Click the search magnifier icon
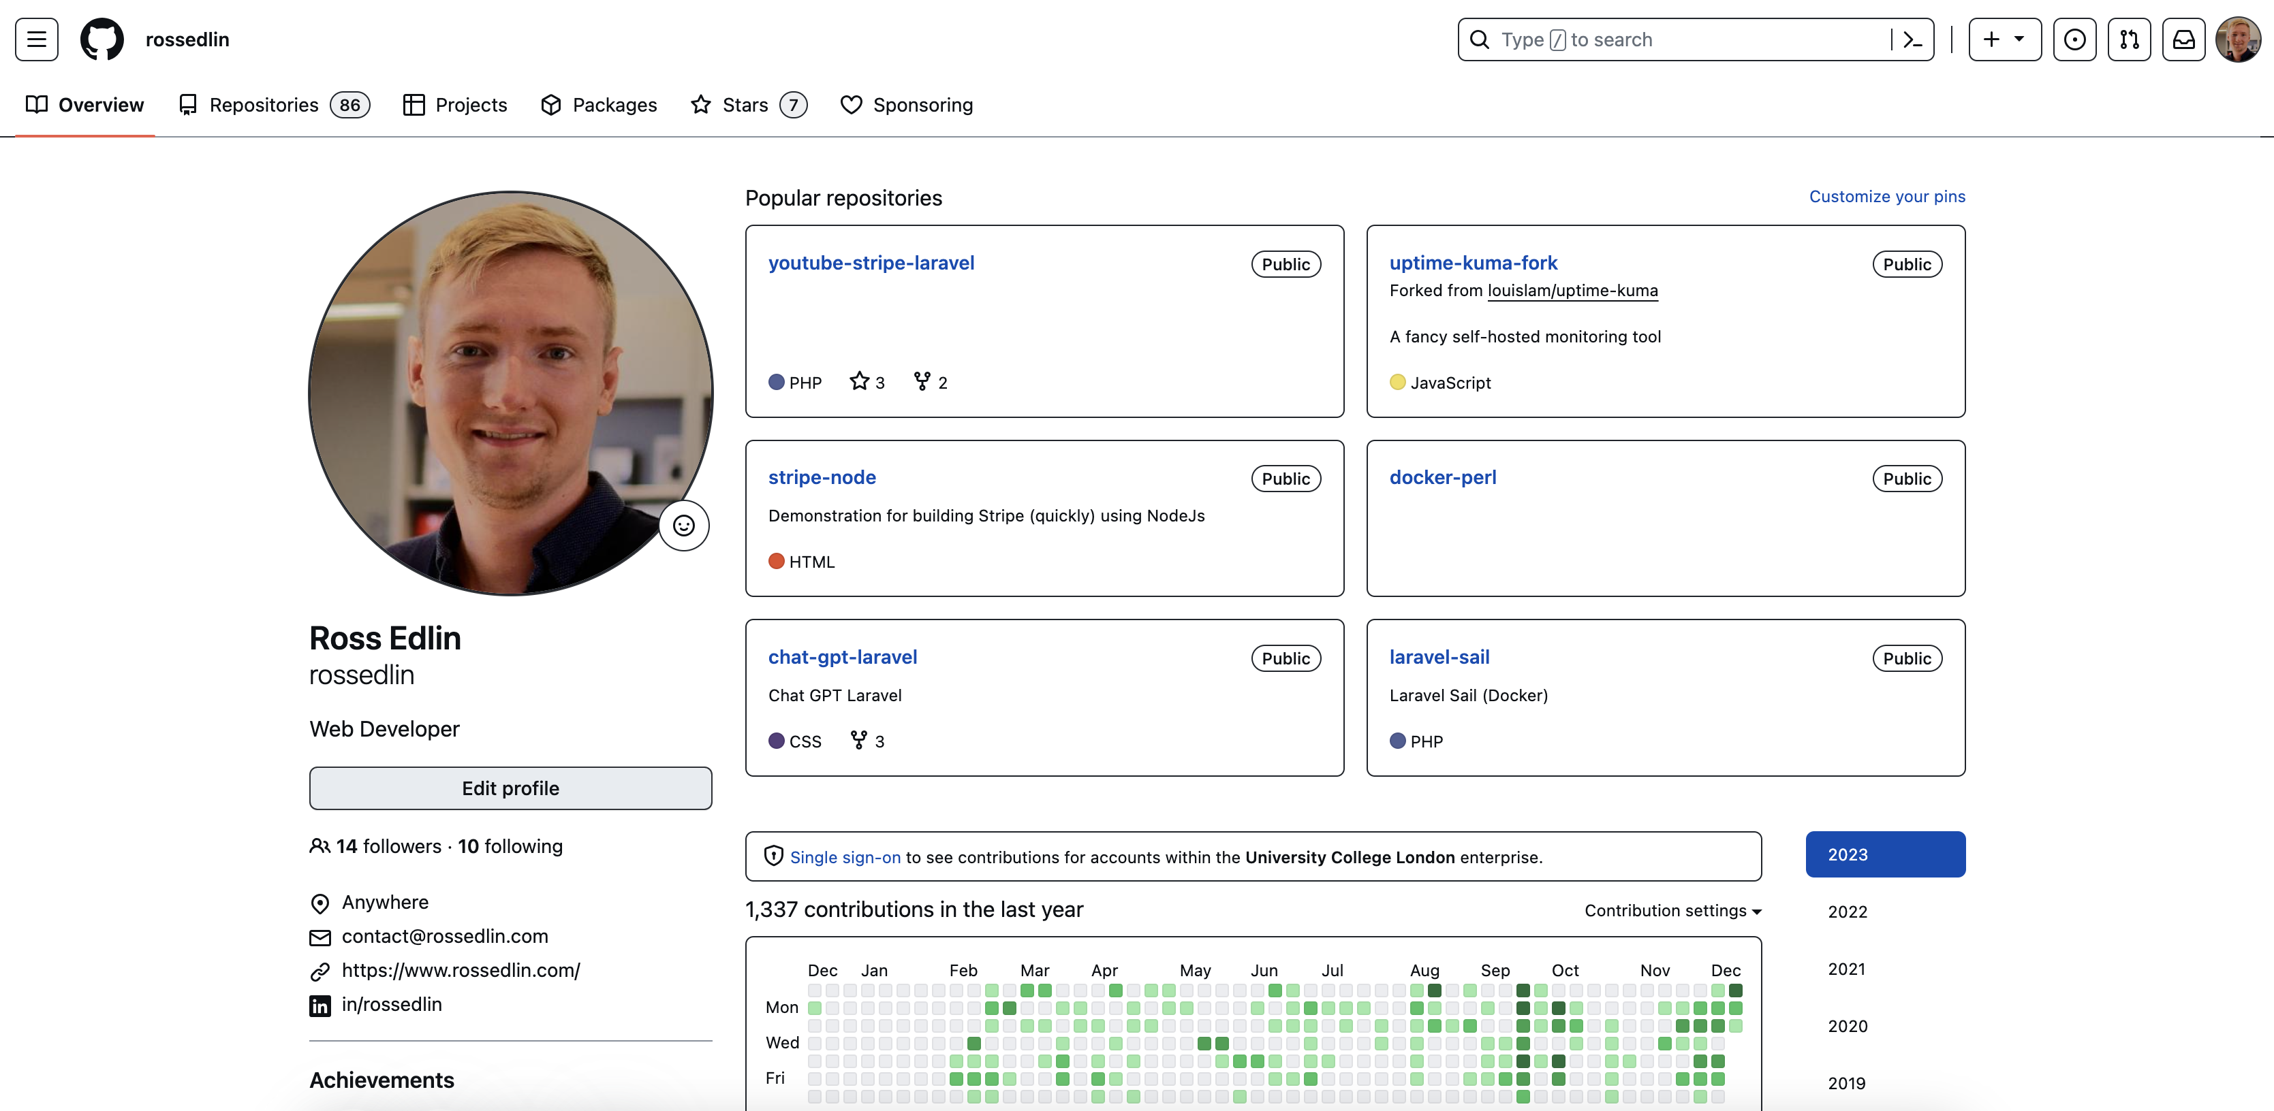Viewport: 2274px width, 1111px height. (x=1478, y=39)
